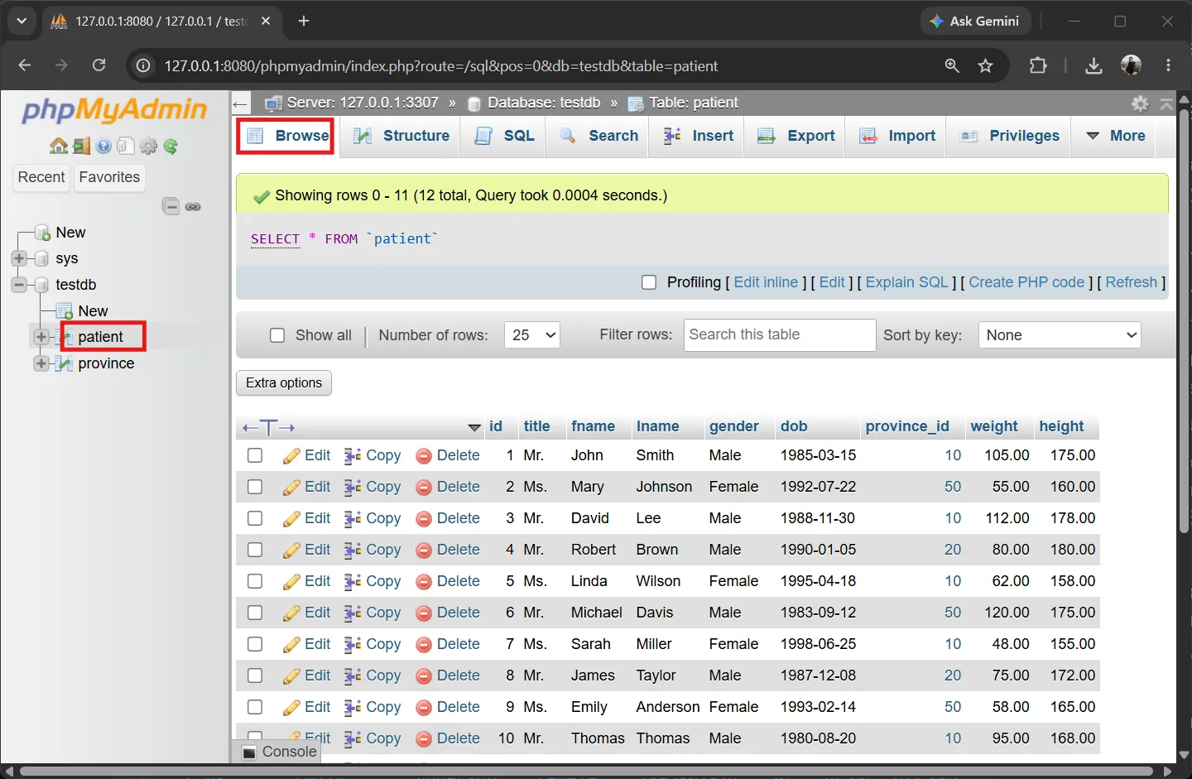This screenshot has height=779, width=1192.
Task: Open the Insert tab
Action: click(x=699, y=136)
